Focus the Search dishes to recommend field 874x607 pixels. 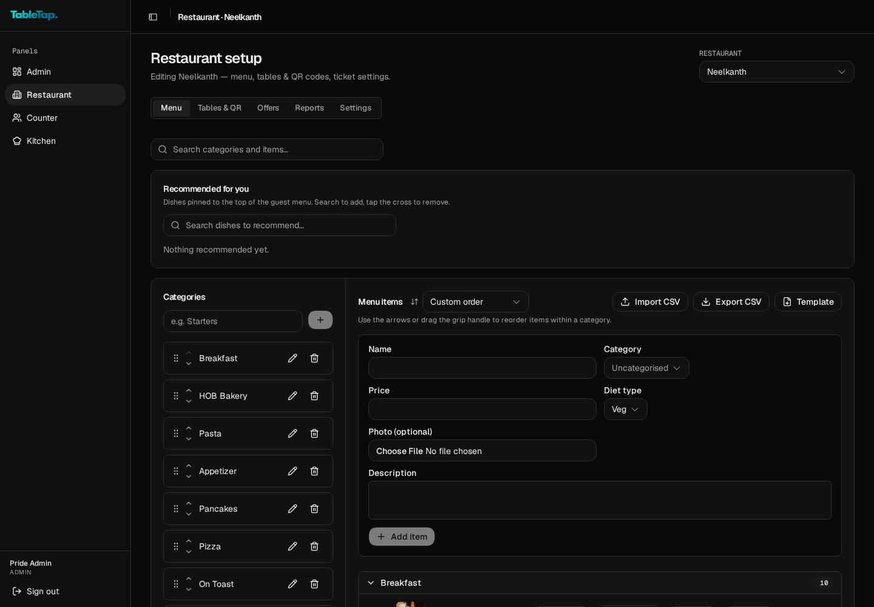280,225
